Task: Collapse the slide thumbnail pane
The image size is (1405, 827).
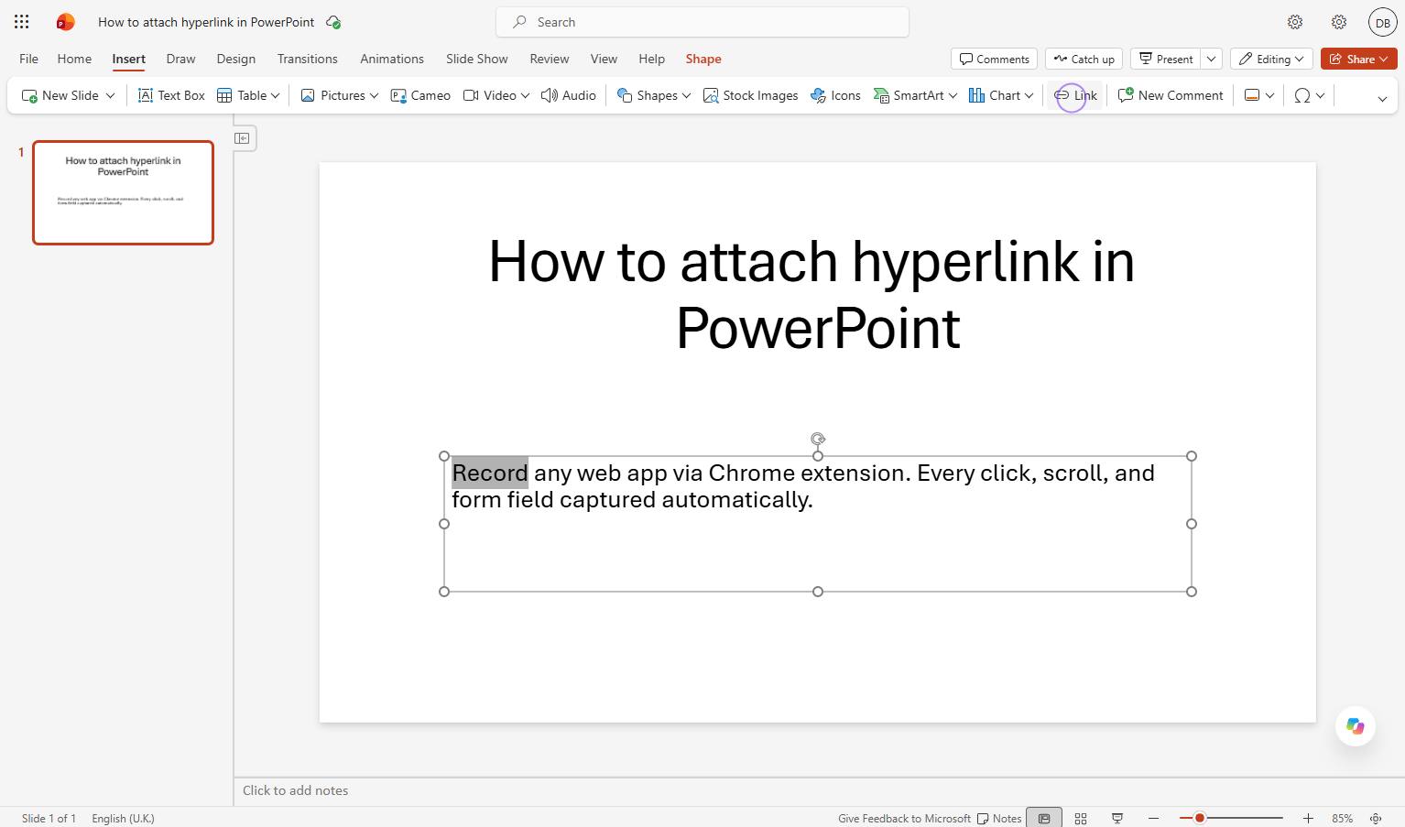Action: [x=243, y=138]
